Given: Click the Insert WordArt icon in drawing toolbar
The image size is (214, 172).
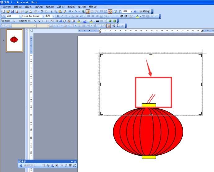Looking at the screenshot, I should (x=60, y=21).
